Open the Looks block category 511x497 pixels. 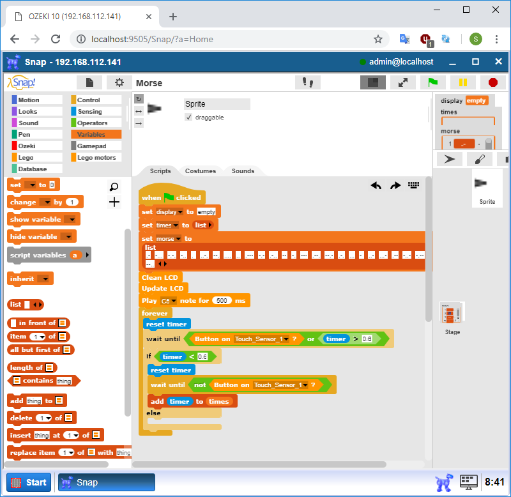click(36, 111)
